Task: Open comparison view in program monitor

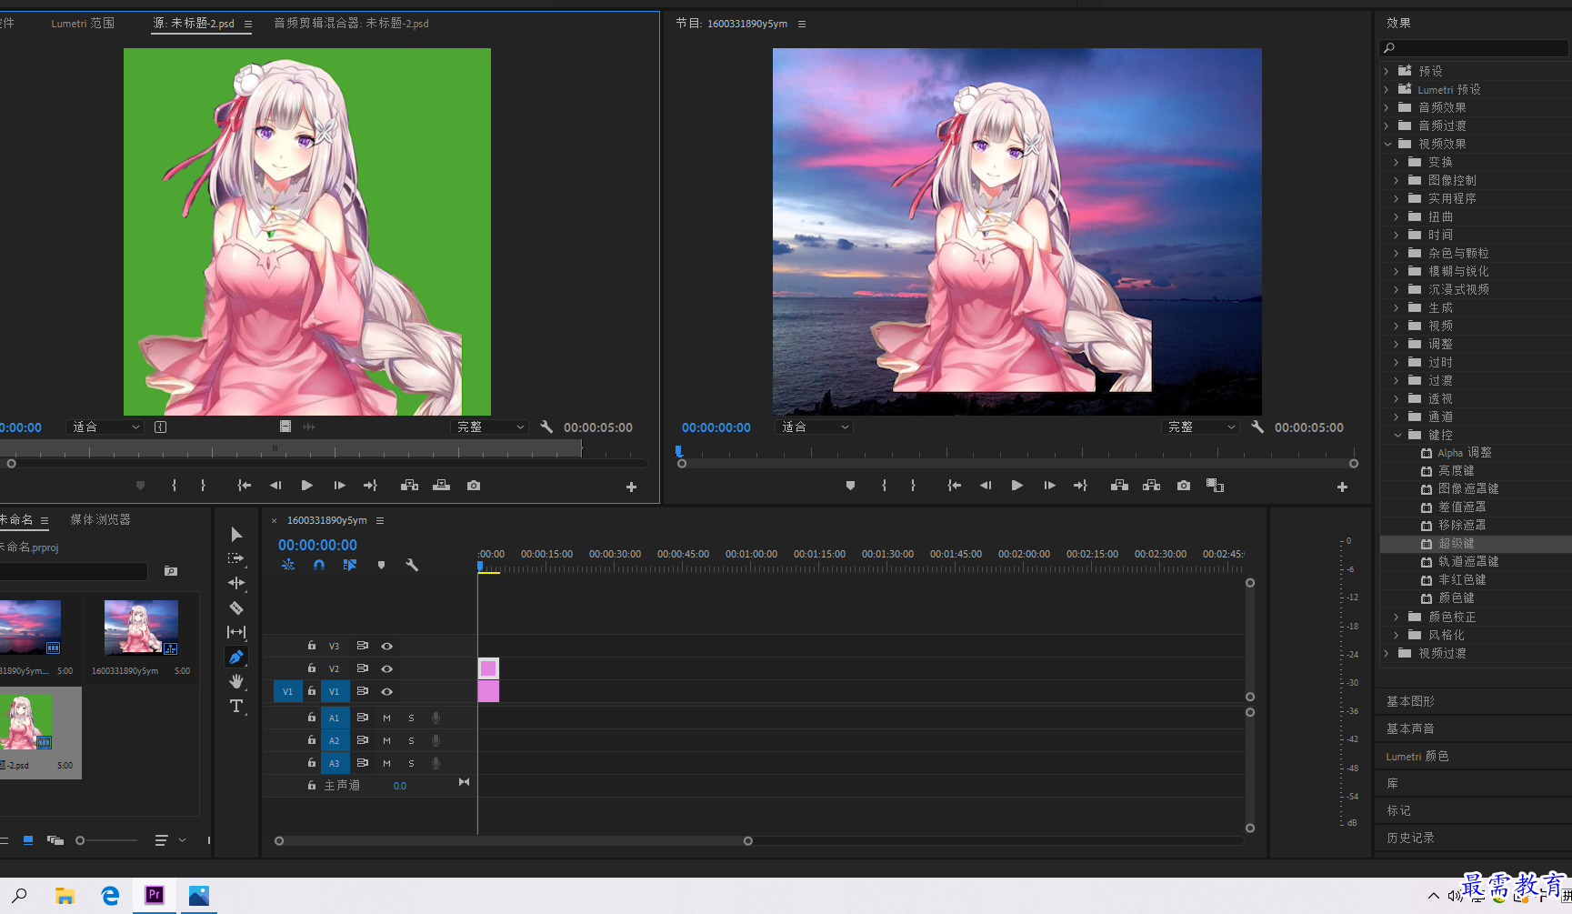Action: 1215,486
